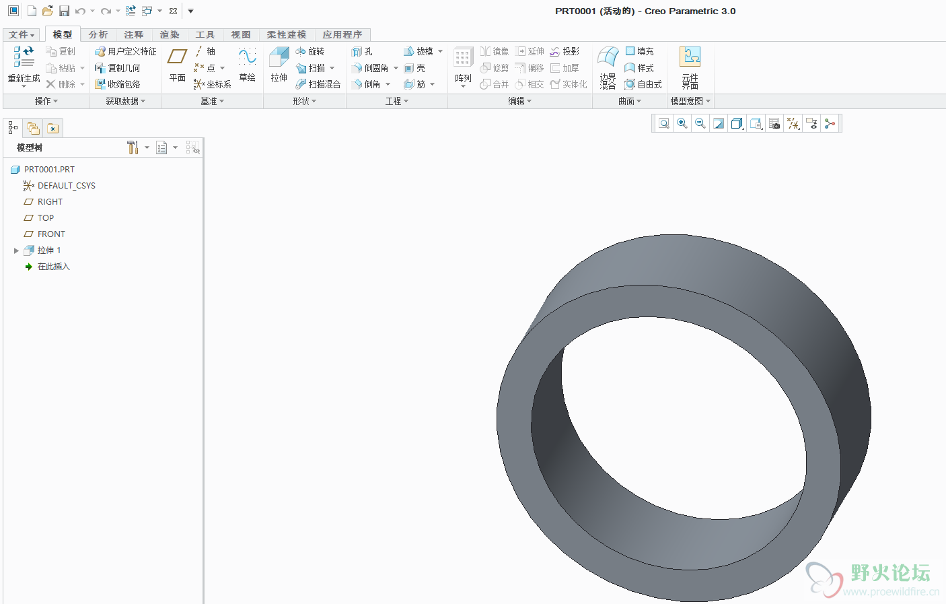Screen dimensions: 946x604
Task: Open the 倒圆角 dropdown arrow
Action: (396, 68)
